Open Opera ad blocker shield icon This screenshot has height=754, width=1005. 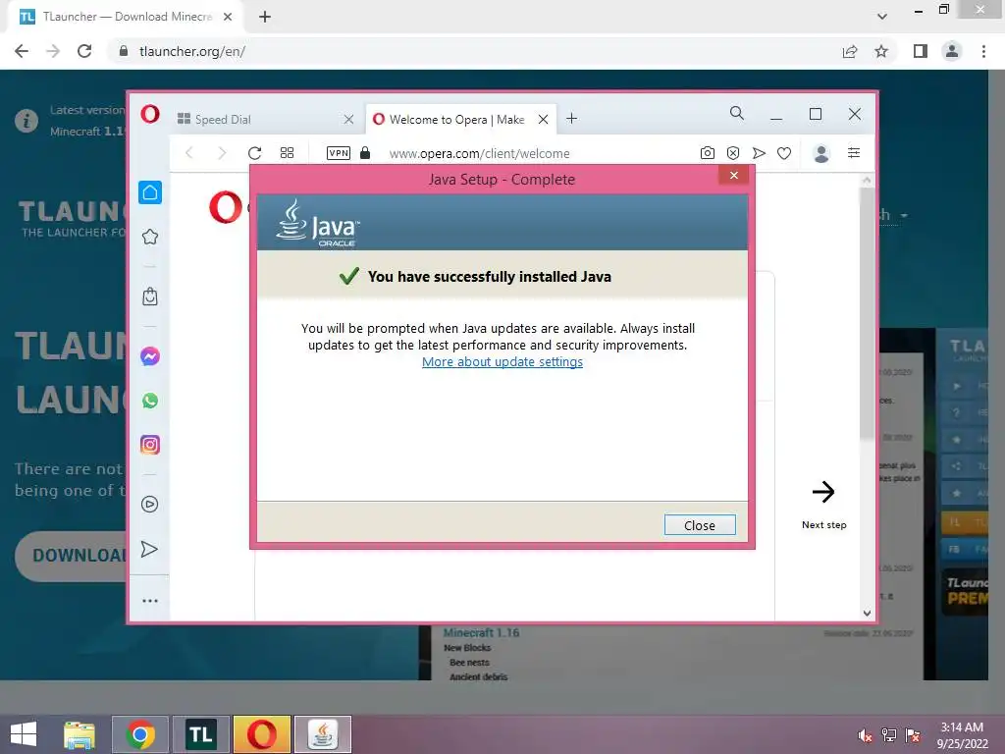[733, 152]
